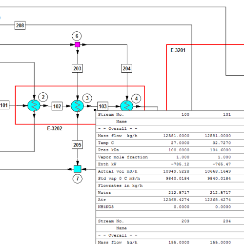The width and height of the screenshot is (244, 244).
Task: Select stream label 103
Action: pyautogui.click(x=102, y=106)
